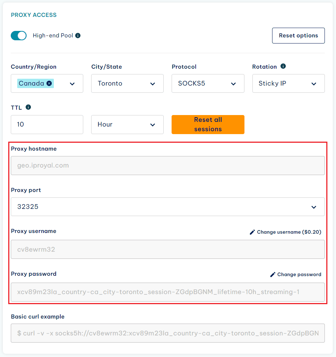Click the Change username link
336x357 pixels.
click(x=289, y=232)
